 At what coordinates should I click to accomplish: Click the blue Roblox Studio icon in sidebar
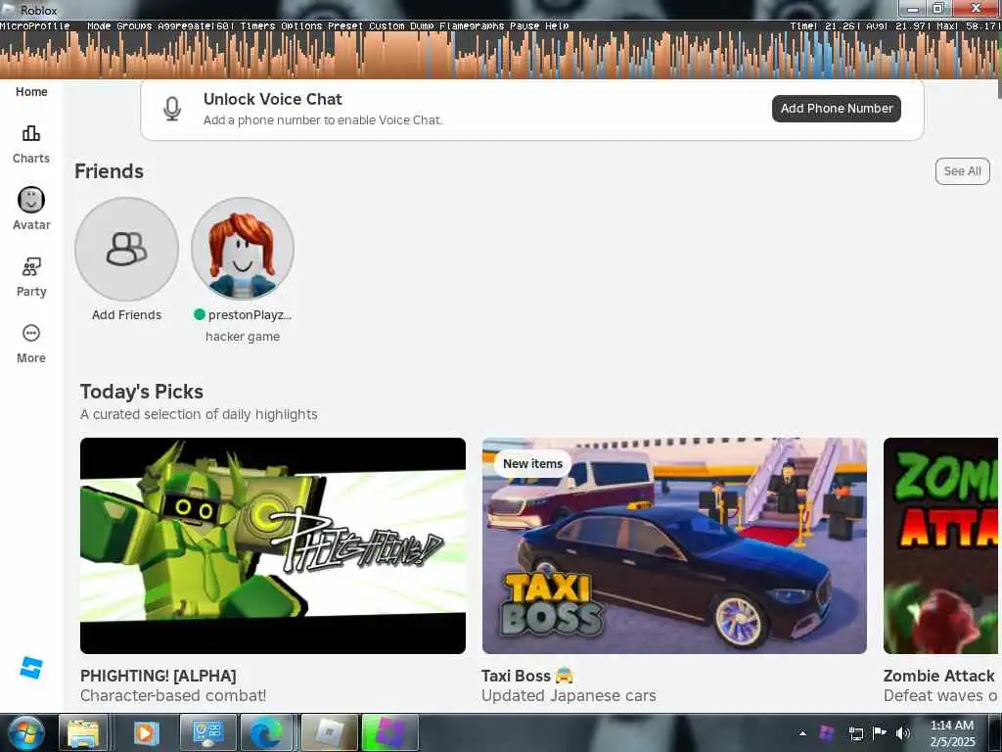click(x=30, y=668)
